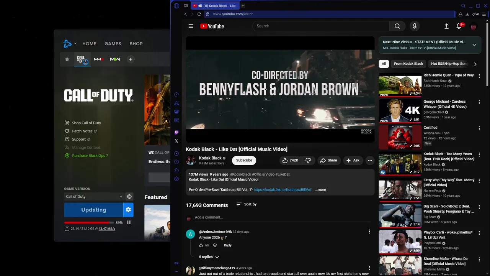
Task: Share the video
Action: 328,160
